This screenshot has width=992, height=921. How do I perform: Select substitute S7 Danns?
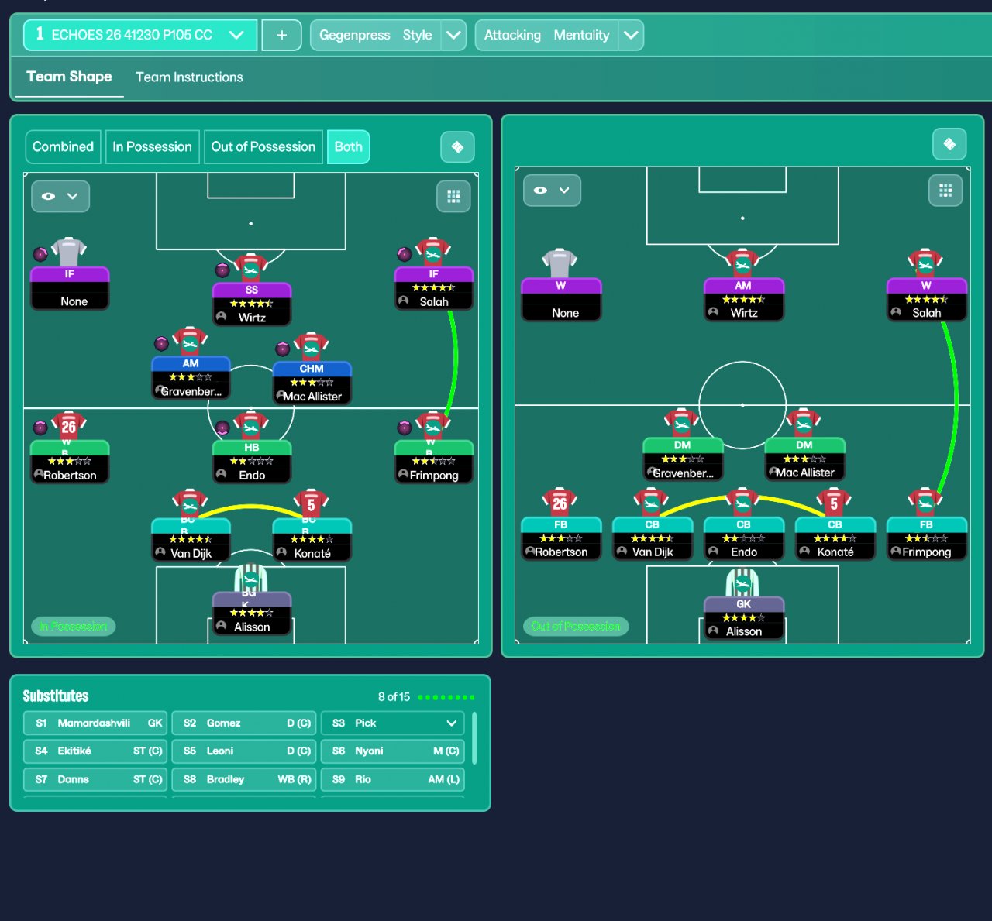(x=95, y=780)
